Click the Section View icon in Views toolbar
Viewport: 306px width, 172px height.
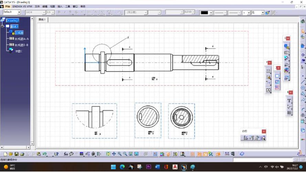click(x=286, y=53)
